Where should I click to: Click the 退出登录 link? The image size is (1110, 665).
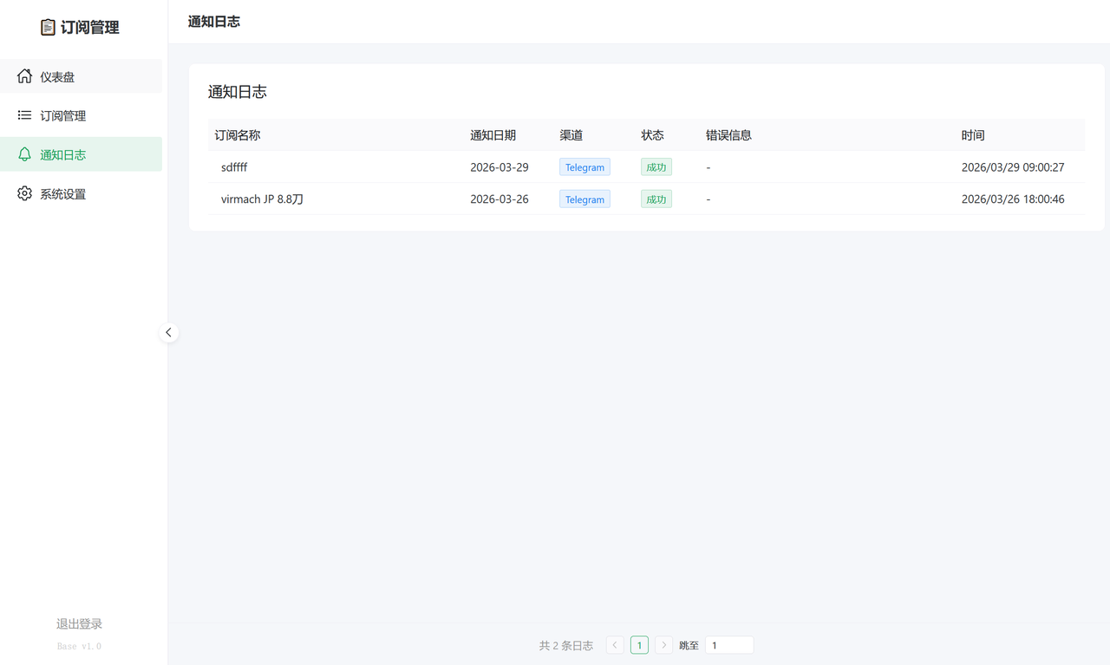[79, 623]
